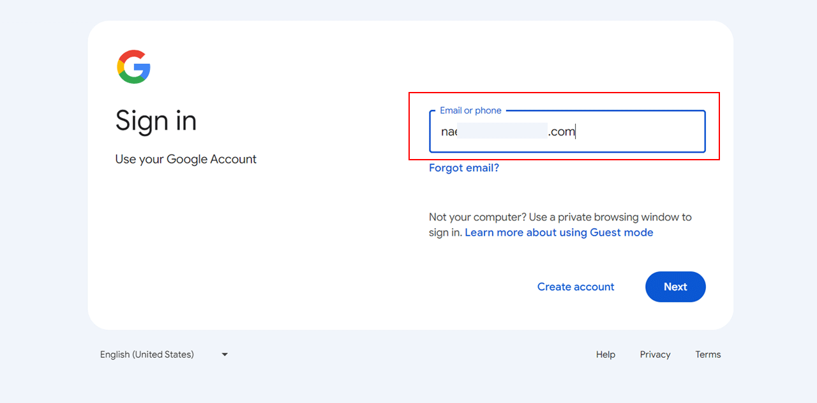Click the Email or phone input field

567,132
